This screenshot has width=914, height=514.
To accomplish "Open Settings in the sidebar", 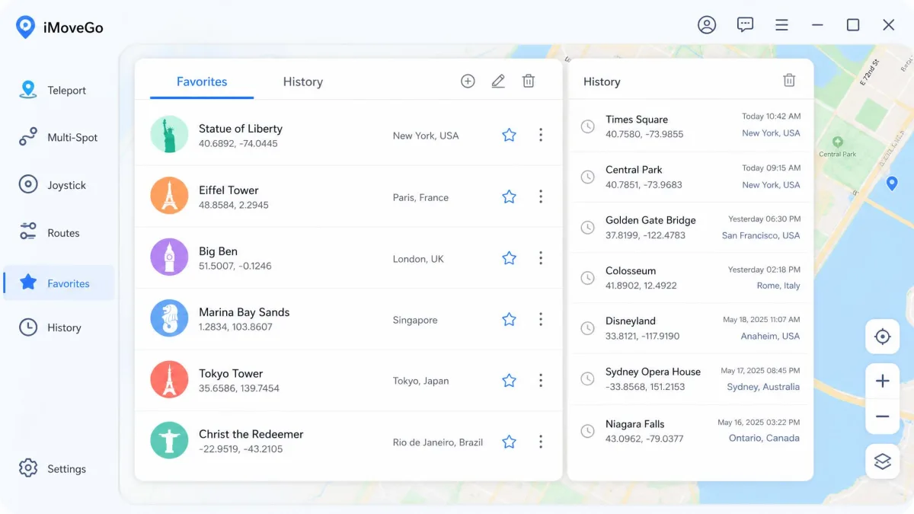I will point(59,468).
